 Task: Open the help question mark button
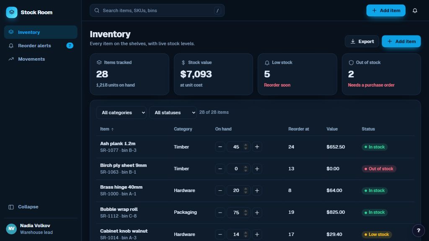point(419,231)
